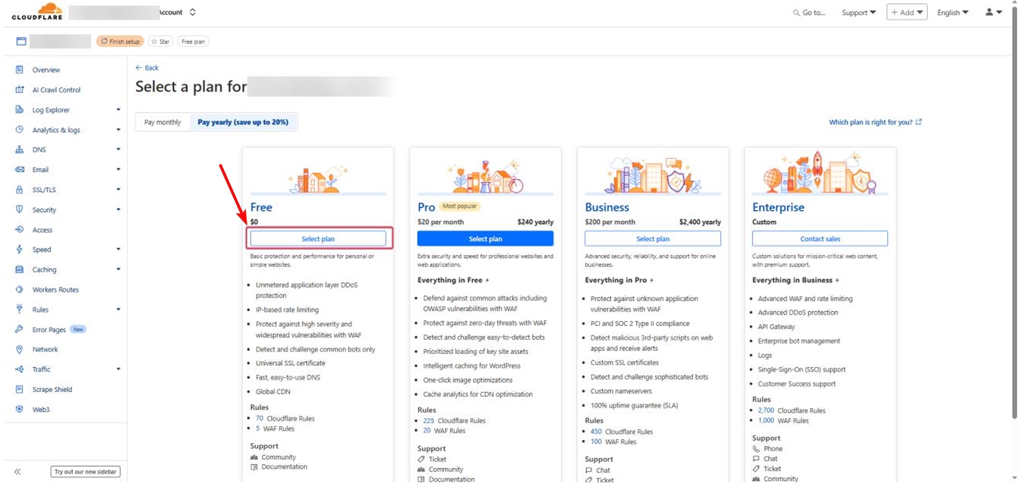
Task: Open the Web3 section
Action: tap(41, 410)
